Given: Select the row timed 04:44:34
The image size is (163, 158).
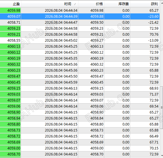Looking at the screenshot, I should (x=80, y=11).
